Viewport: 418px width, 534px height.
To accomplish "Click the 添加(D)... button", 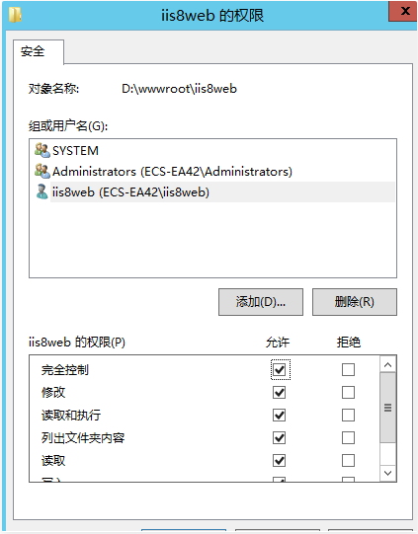I will point(261,302).
